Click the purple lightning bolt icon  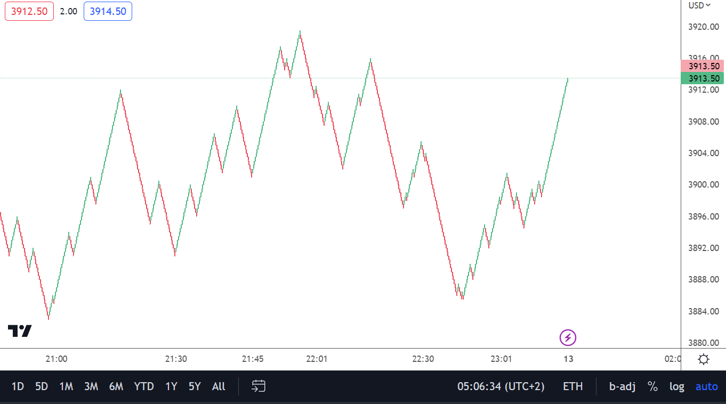pyautogui.click(x=568, y=337)
